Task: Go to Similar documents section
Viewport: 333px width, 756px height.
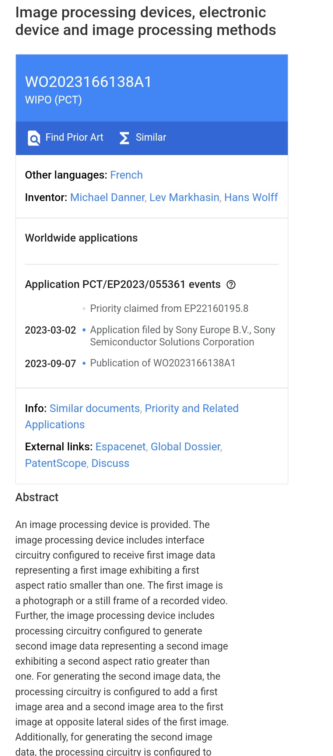Action: [95, 408]
